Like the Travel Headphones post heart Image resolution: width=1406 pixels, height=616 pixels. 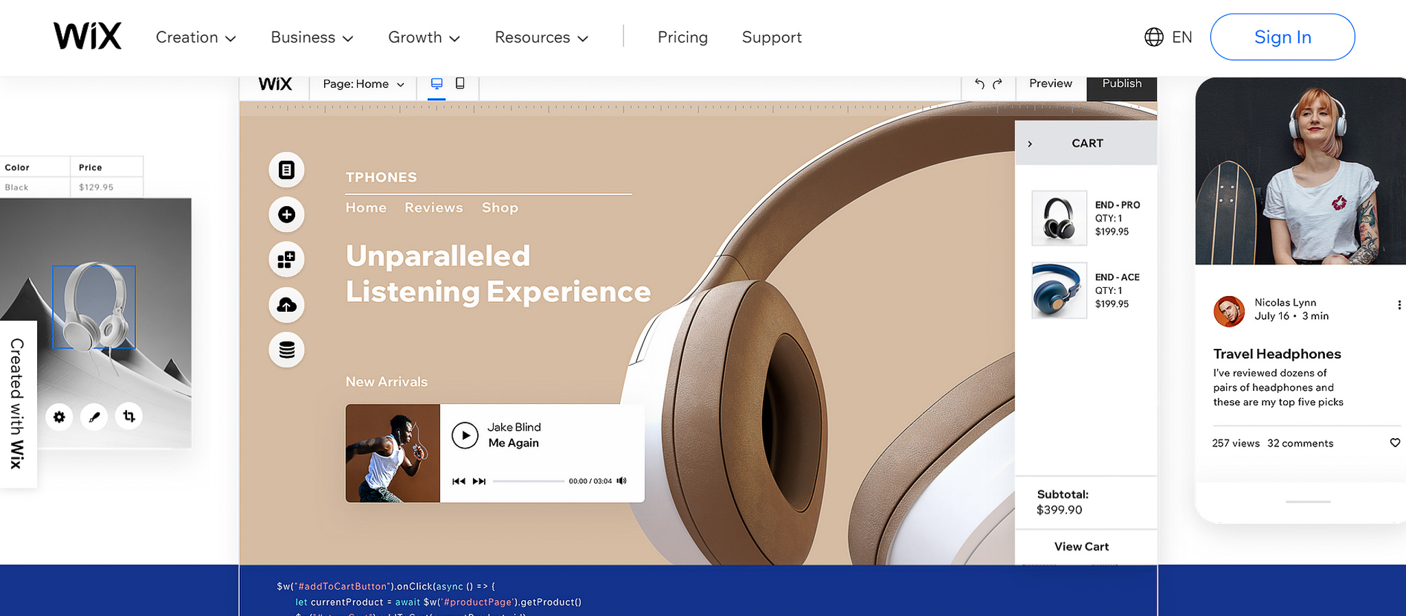click(1394, 443)
